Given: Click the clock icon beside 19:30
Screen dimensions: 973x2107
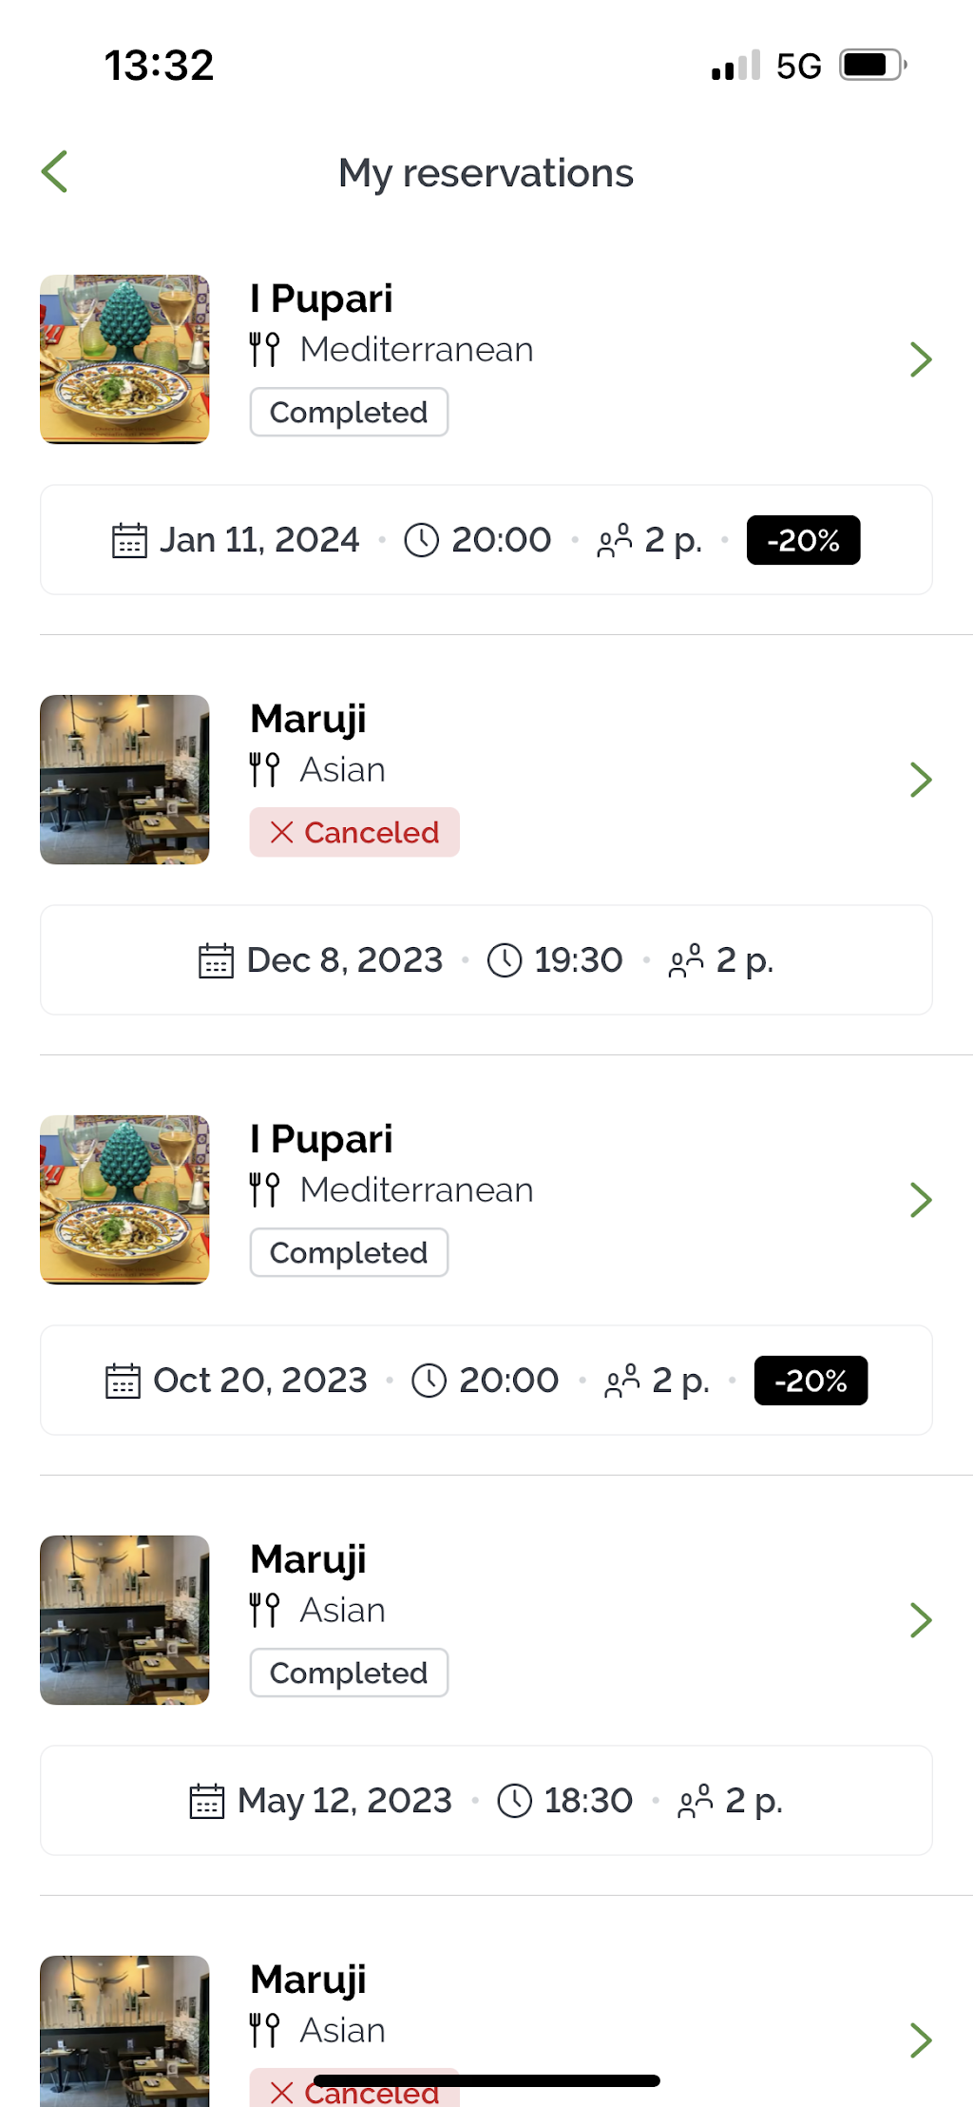Looking at the screenshot, I should (505, 960).
